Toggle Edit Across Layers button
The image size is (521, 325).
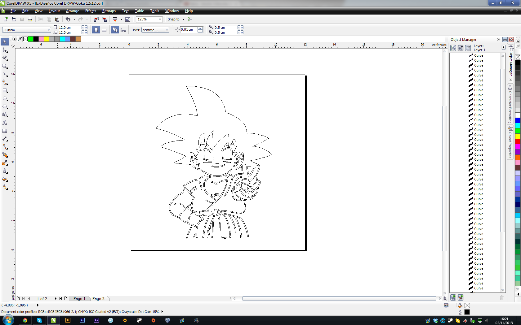coord(461,48)
